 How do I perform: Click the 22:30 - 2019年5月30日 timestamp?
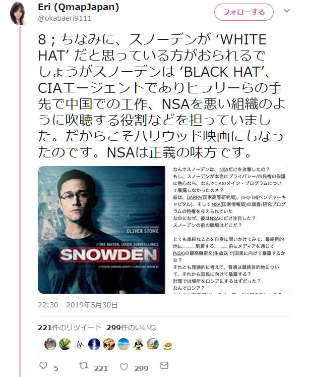[78, 305]
